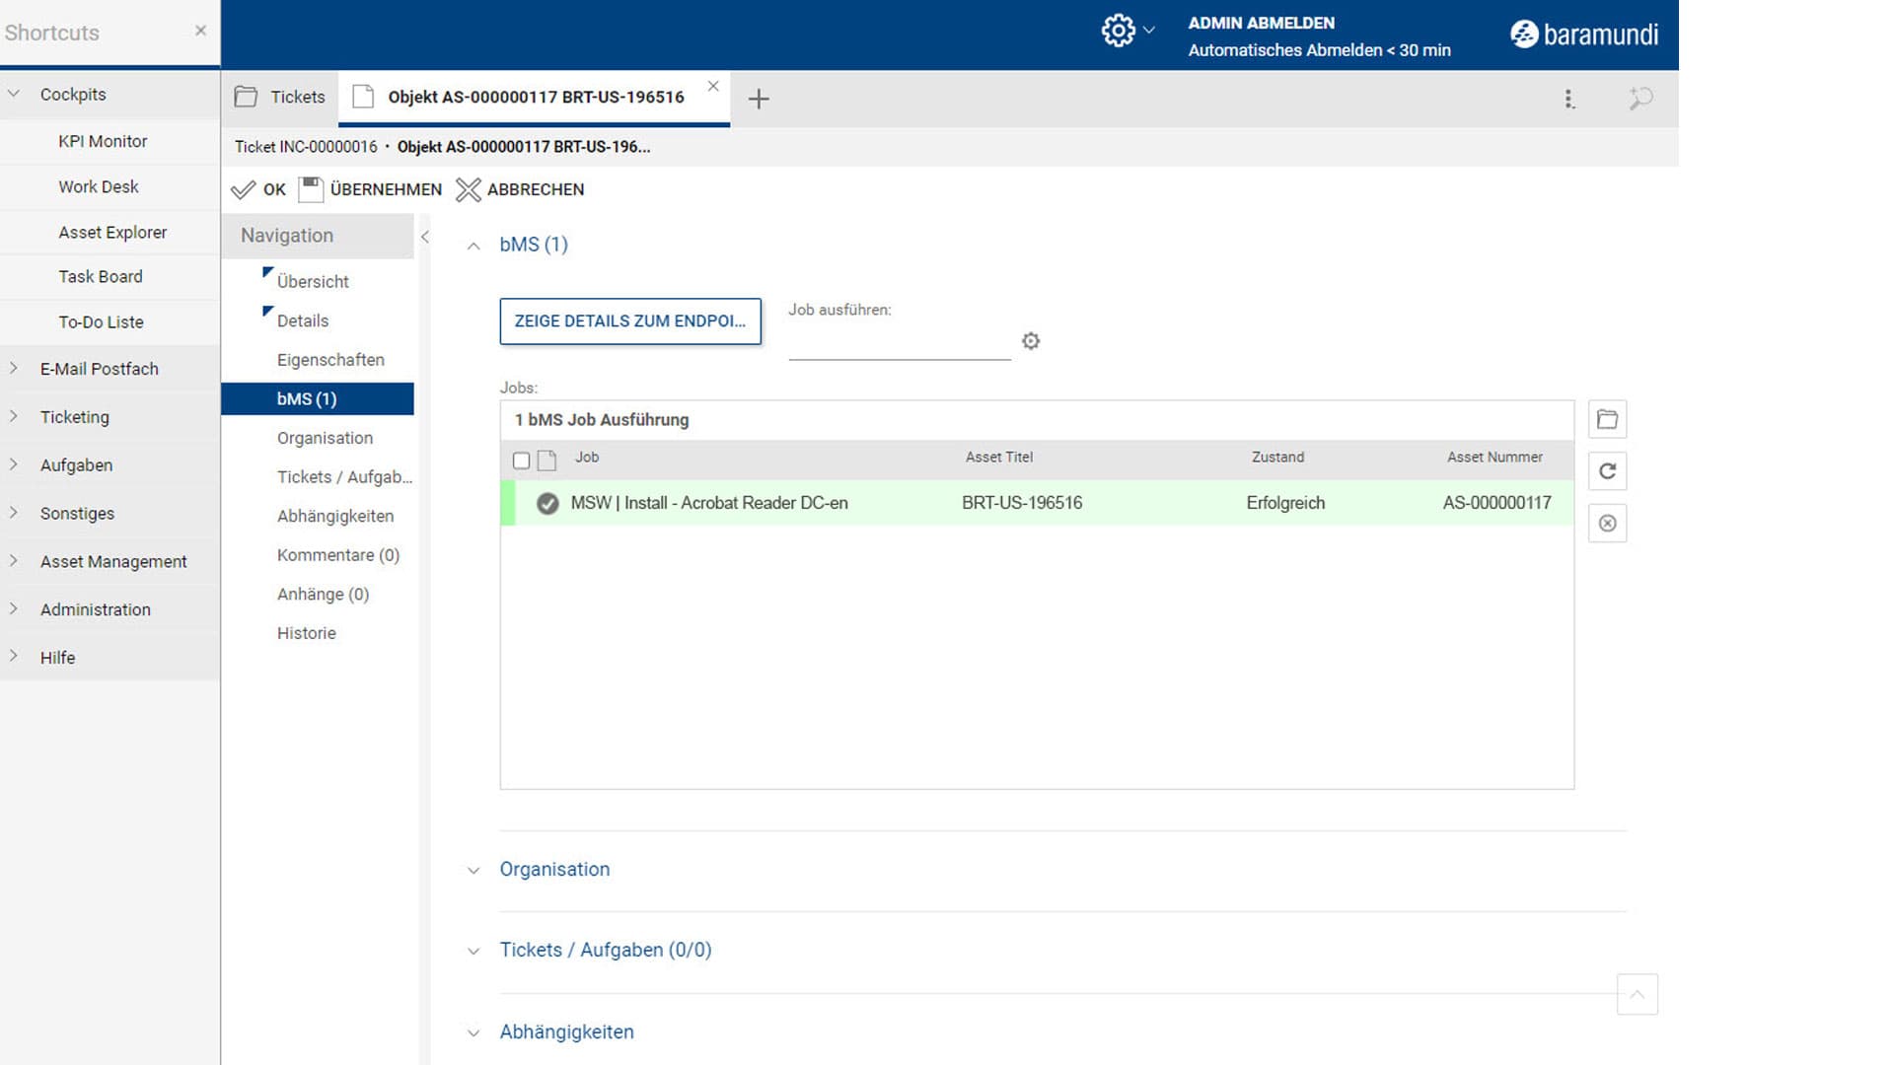
Task: Add a new tab with plus icon
Action: point(758,99)
